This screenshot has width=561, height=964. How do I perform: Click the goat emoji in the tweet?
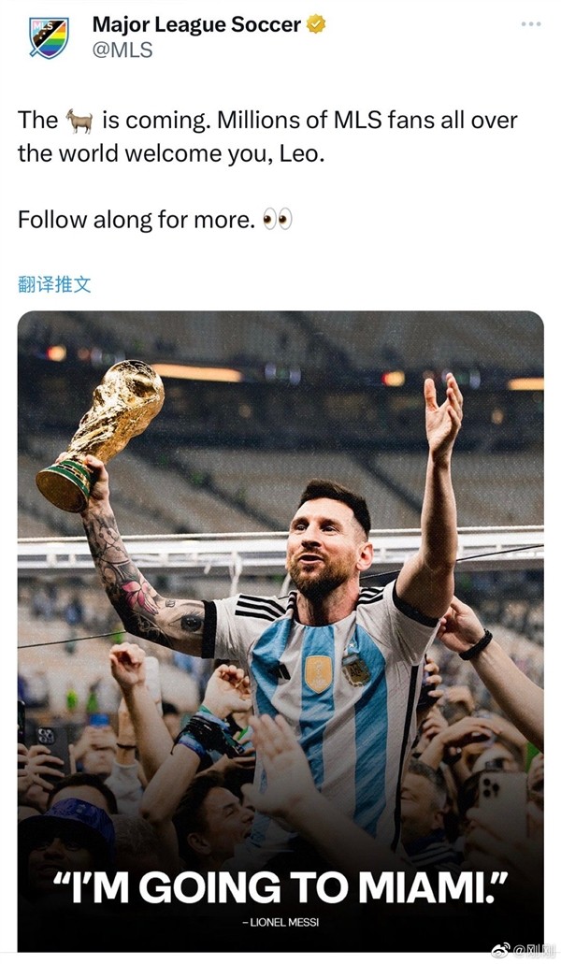pyautogui.click(x=80, y=120)
